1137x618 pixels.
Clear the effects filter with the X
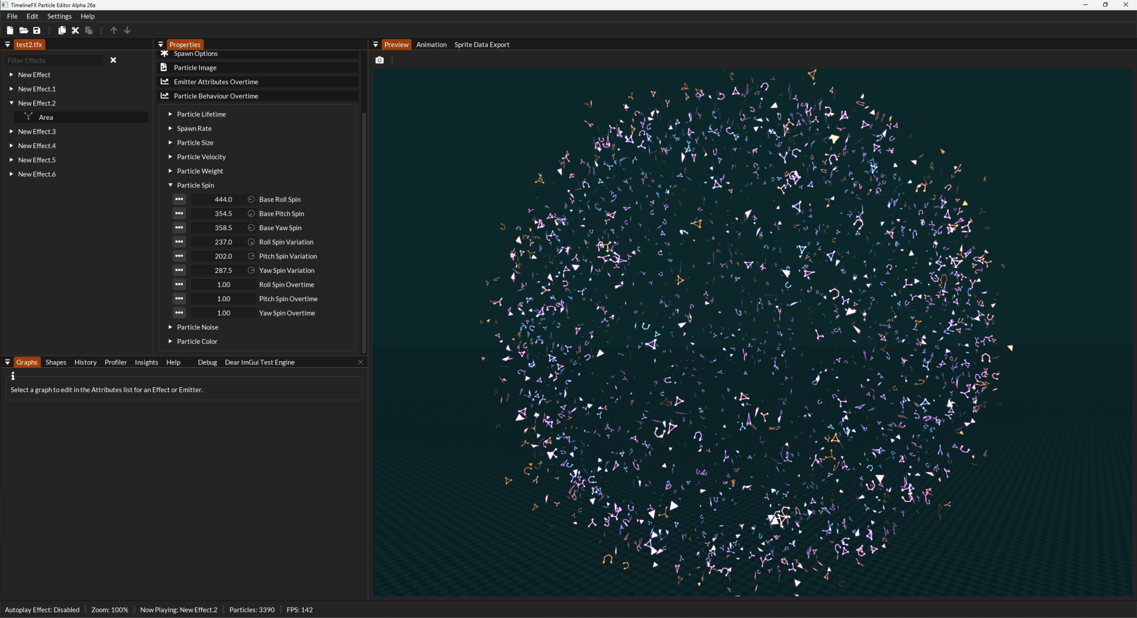coord(113,59)
